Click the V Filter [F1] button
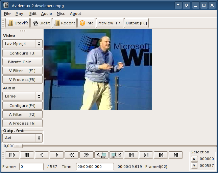 click(22, 71)
